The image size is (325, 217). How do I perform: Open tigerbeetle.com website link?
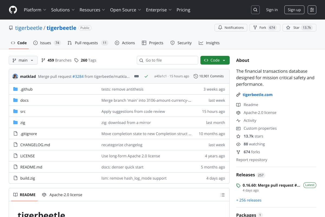tap(258, 95)
